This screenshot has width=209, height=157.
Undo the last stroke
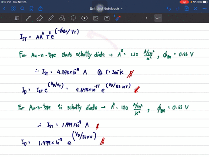coord(169,9)
